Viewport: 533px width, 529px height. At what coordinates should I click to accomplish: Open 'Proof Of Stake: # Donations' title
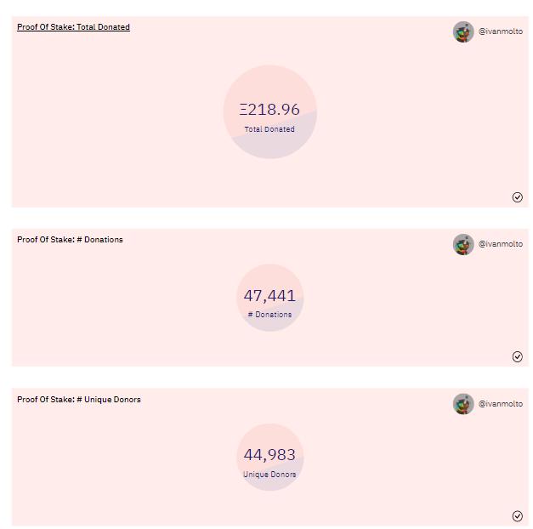pyautogui.click(x=70, y=240)
